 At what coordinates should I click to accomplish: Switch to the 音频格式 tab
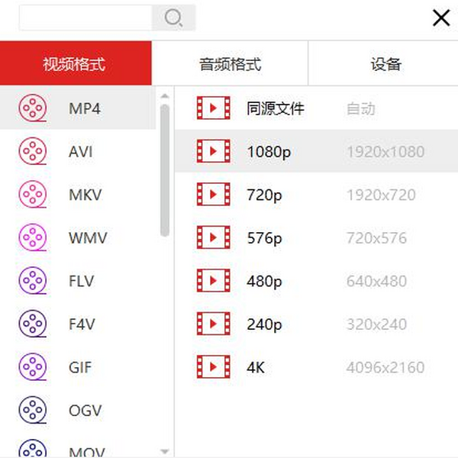click(x=230, y=63)
